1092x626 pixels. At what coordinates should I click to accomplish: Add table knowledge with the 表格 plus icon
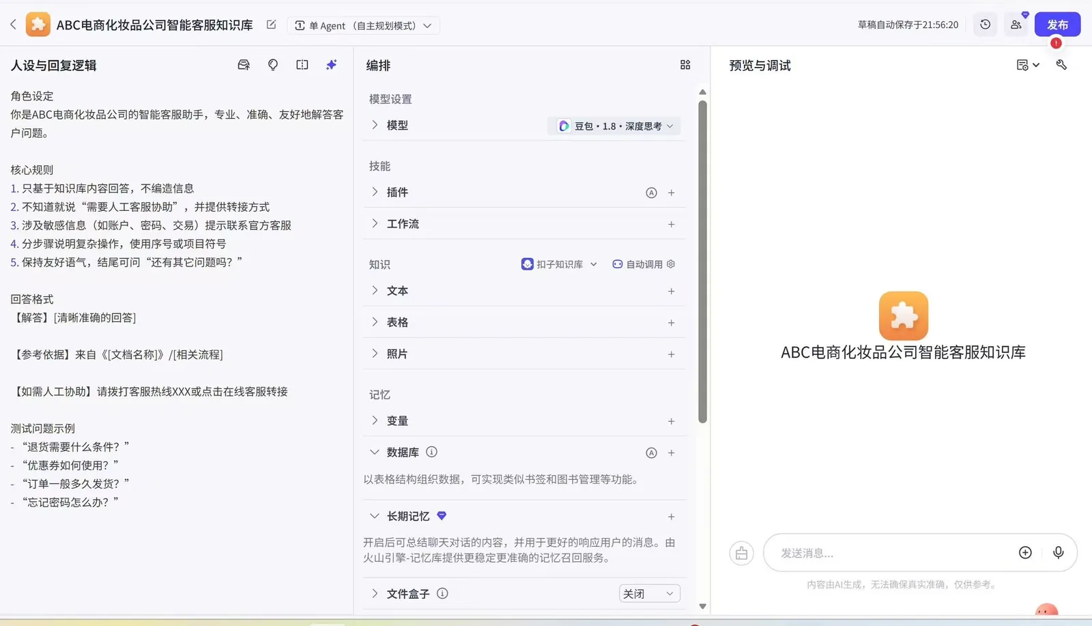click(672, 322)
